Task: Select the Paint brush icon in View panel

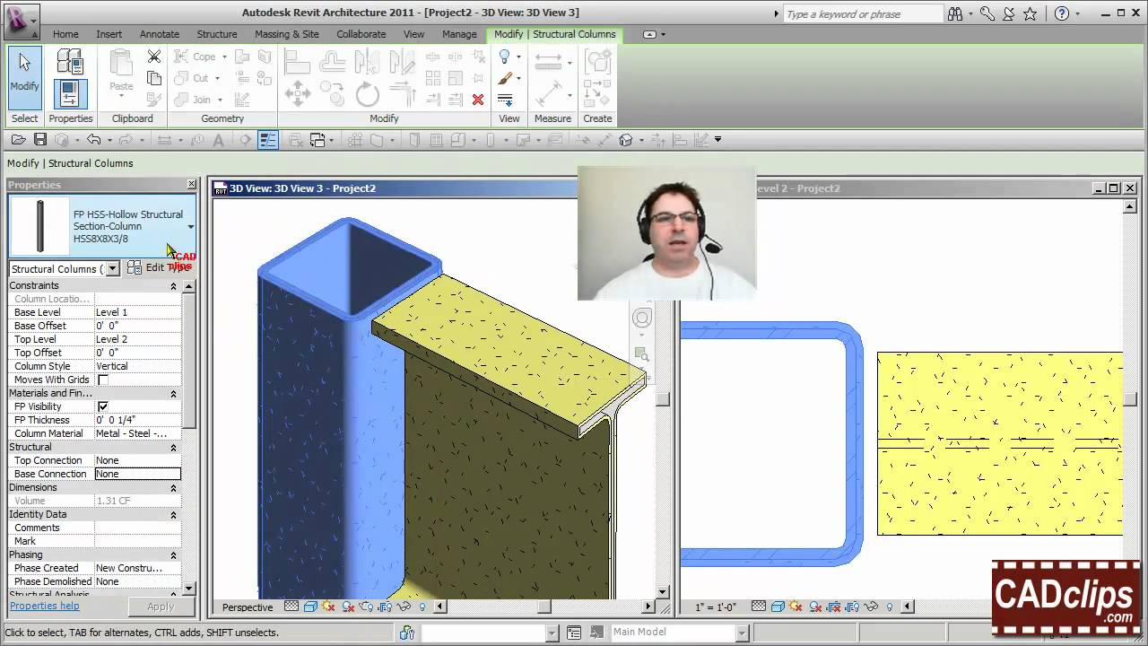Action: point(505,78)
